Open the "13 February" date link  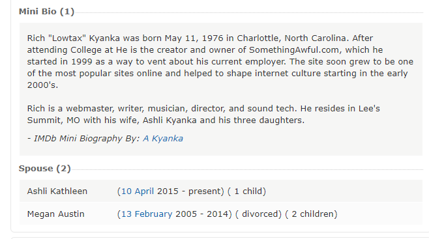coord(147,214)
